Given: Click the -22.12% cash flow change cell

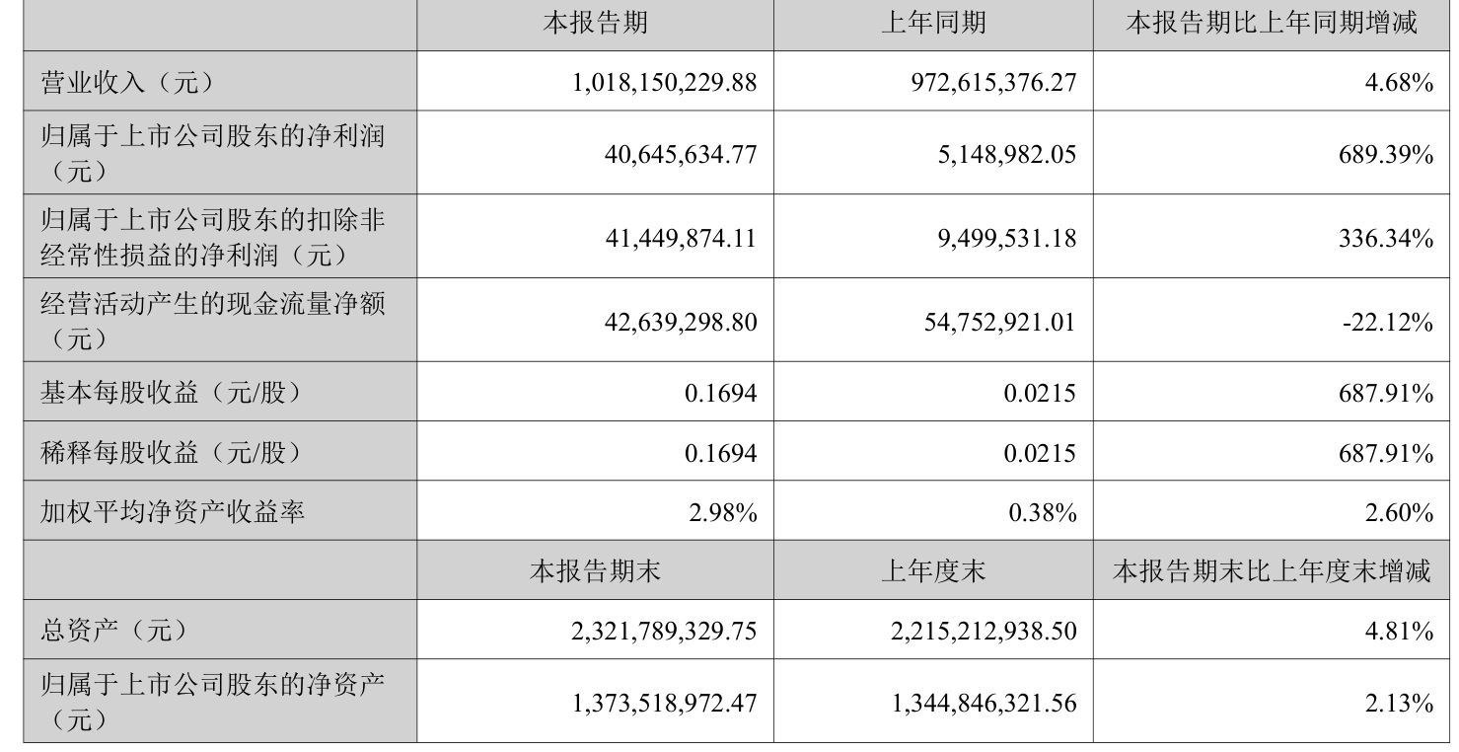Looking at the screenshot, I should (x=1388, y=321).
